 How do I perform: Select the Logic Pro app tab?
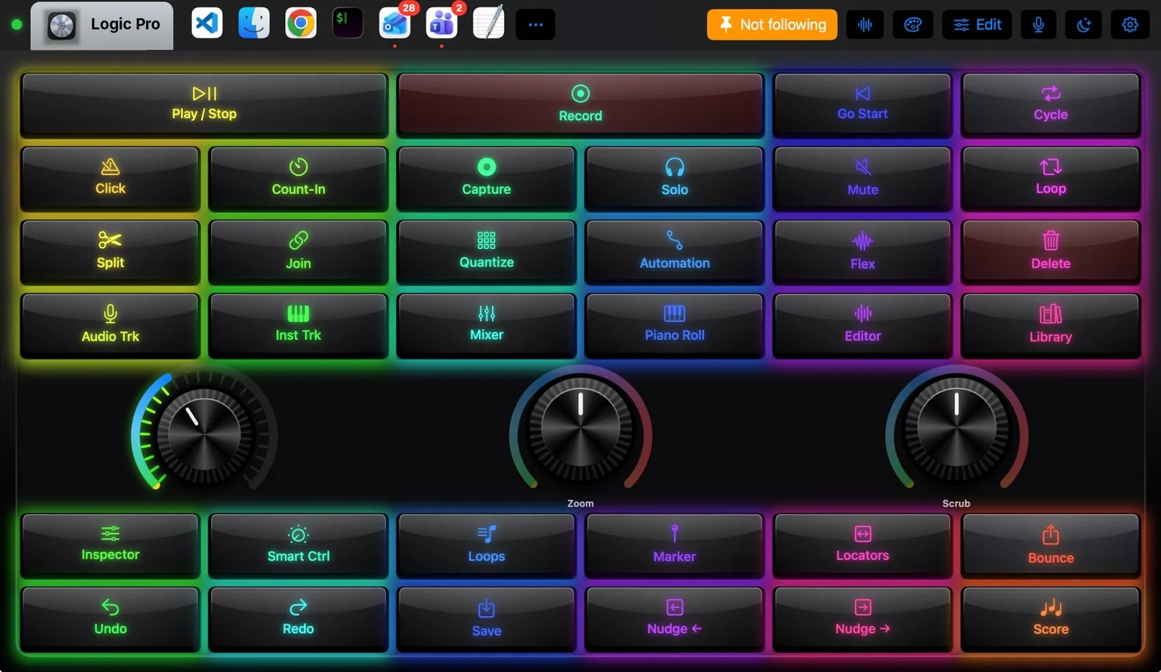pyautogui.click(x=102, y=25)
